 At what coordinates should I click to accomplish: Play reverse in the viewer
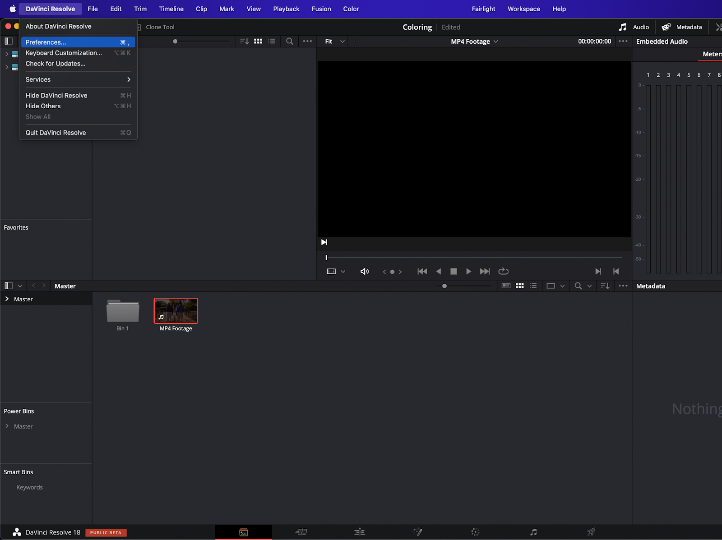pos(439,272)
